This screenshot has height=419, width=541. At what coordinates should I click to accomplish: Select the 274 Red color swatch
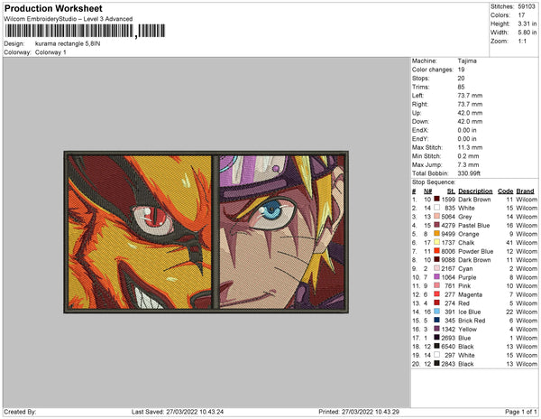pos(436,303)
